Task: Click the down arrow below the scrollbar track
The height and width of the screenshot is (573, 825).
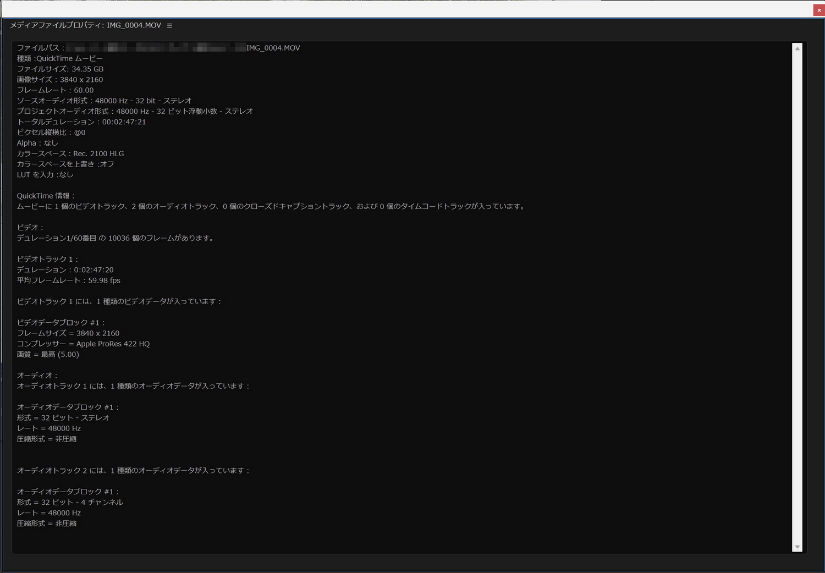Action: point(797,547)
